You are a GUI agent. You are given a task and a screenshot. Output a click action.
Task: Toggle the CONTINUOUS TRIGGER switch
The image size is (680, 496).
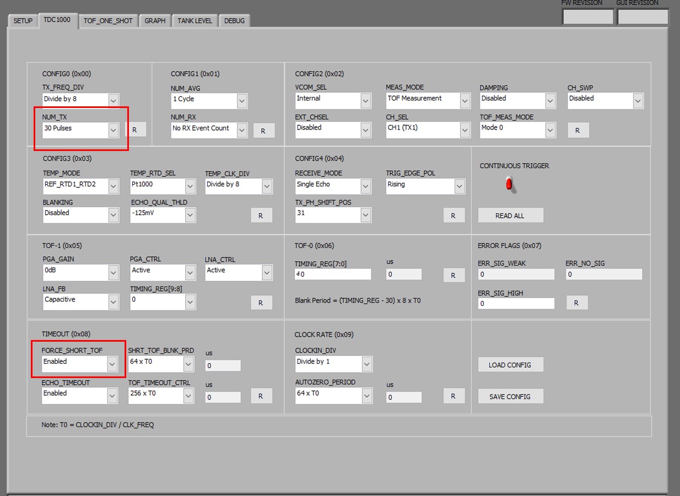point(510,185)
